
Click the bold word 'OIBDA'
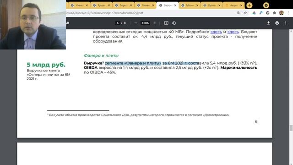pyautogui.click(x=91, y=67)
